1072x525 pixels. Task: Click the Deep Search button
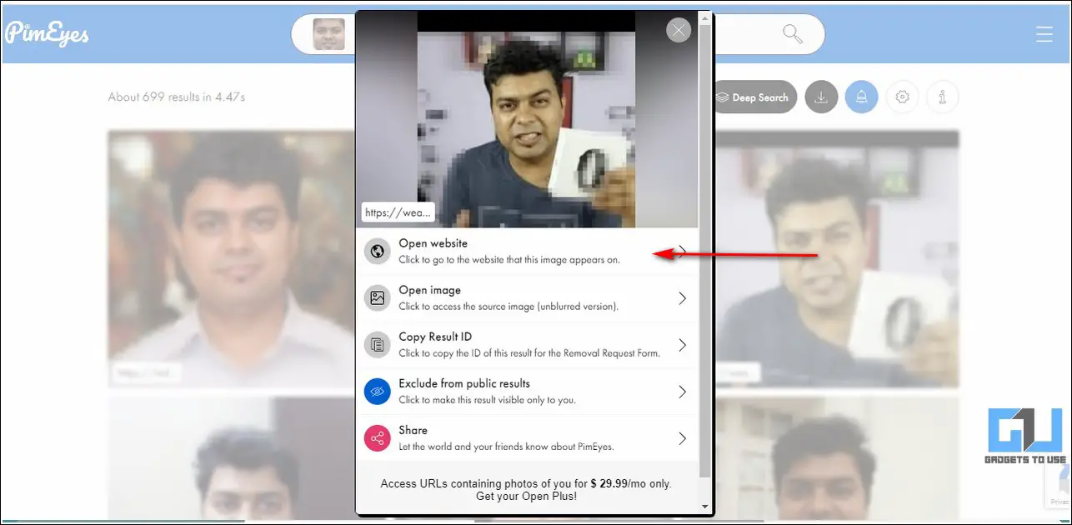pyautogui.click(x=754, y=97)
